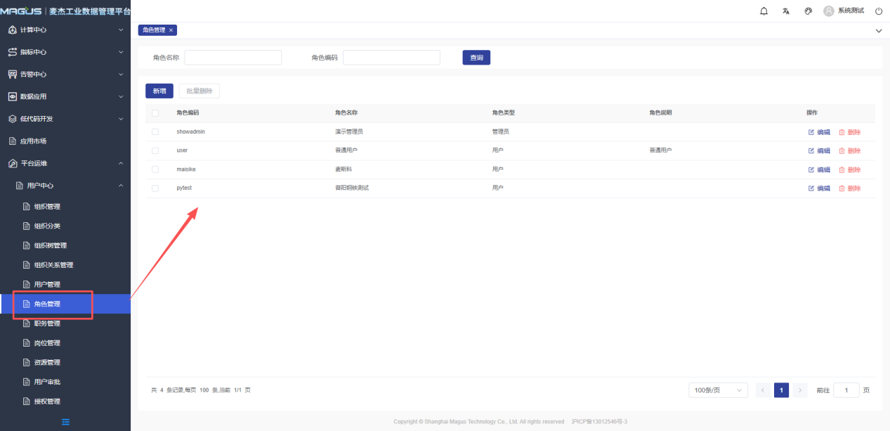Select the maisike row checkbox

155,169
